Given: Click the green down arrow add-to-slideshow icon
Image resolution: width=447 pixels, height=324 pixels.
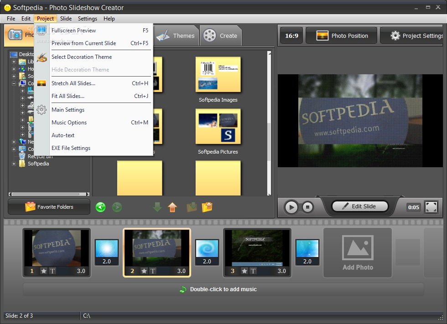Looking at the screenshot, I should coord(157,207).
